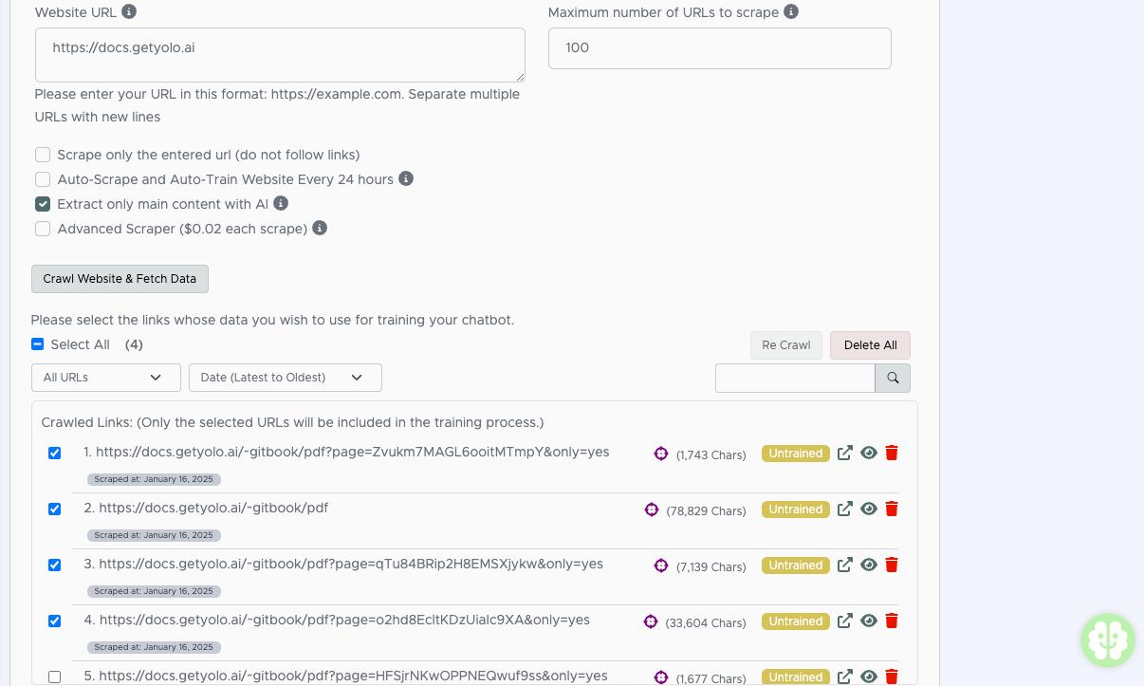Click the Maximum number of URLs field
The height and width of the screenshot is (686, 1144).
point(719,48)
